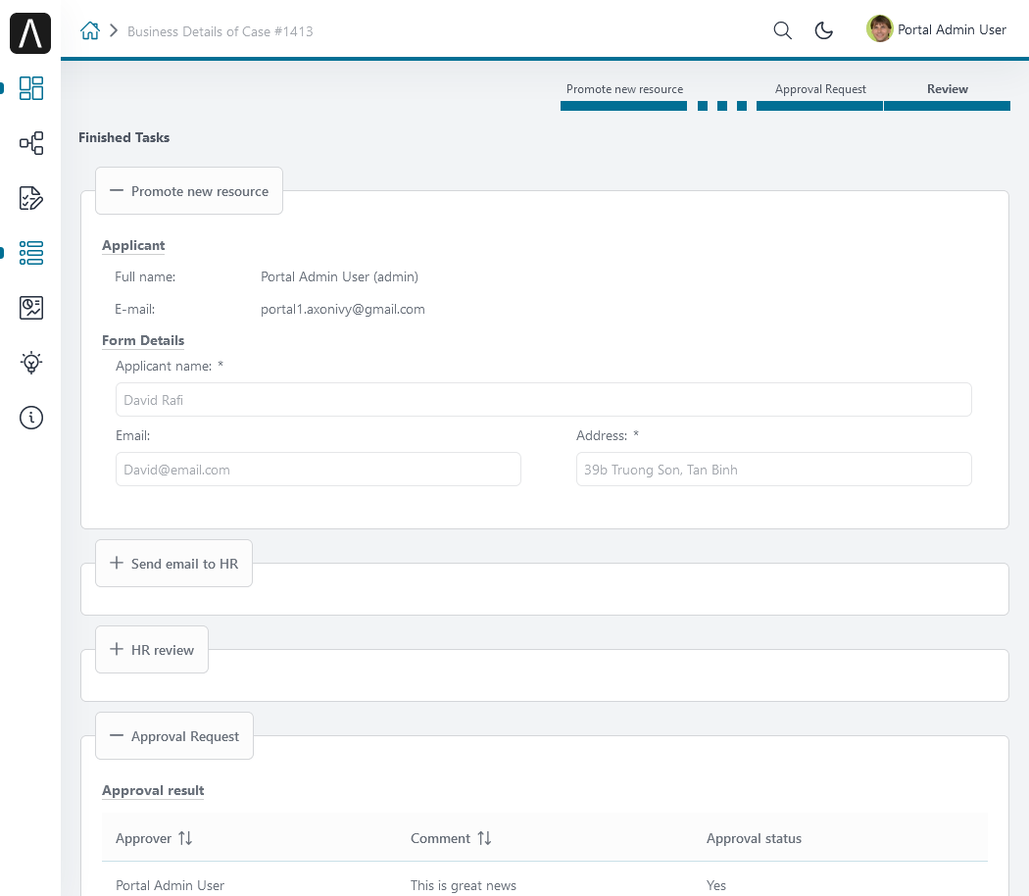Open the Dashboard icon in sidebar
Viewport: 1029px width, 896px height.
30,88
